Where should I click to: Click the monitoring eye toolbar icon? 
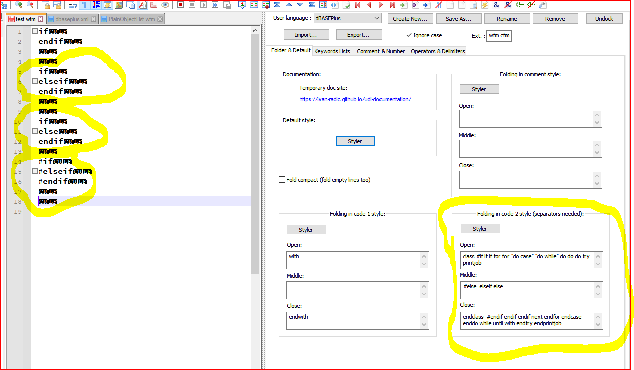coord(165,5)
